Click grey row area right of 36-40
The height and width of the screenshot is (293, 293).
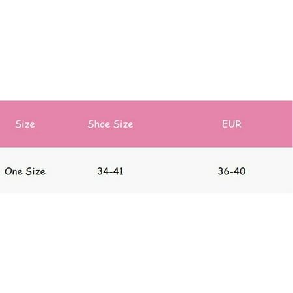pos(269,171)
